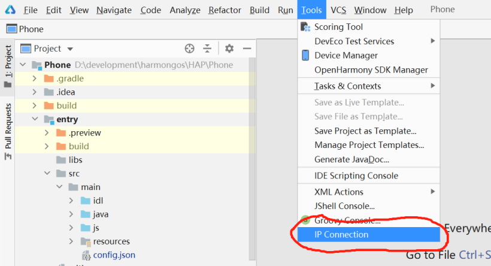Choose Save Project as Template
The width and height of the screenshot is (491, 266).
coord(365,131)
